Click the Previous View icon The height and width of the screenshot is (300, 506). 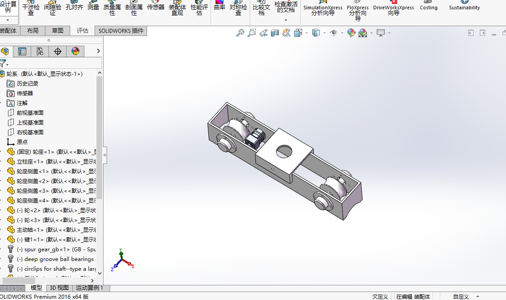pos(263,33)
